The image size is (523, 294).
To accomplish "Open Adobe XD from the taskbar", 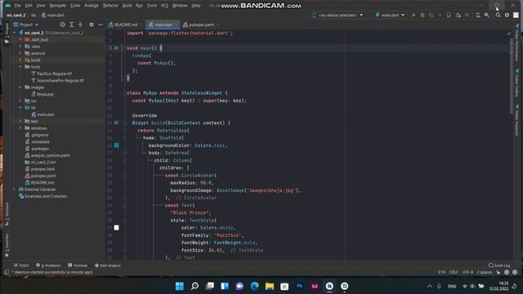I will (x=315, y=286).
